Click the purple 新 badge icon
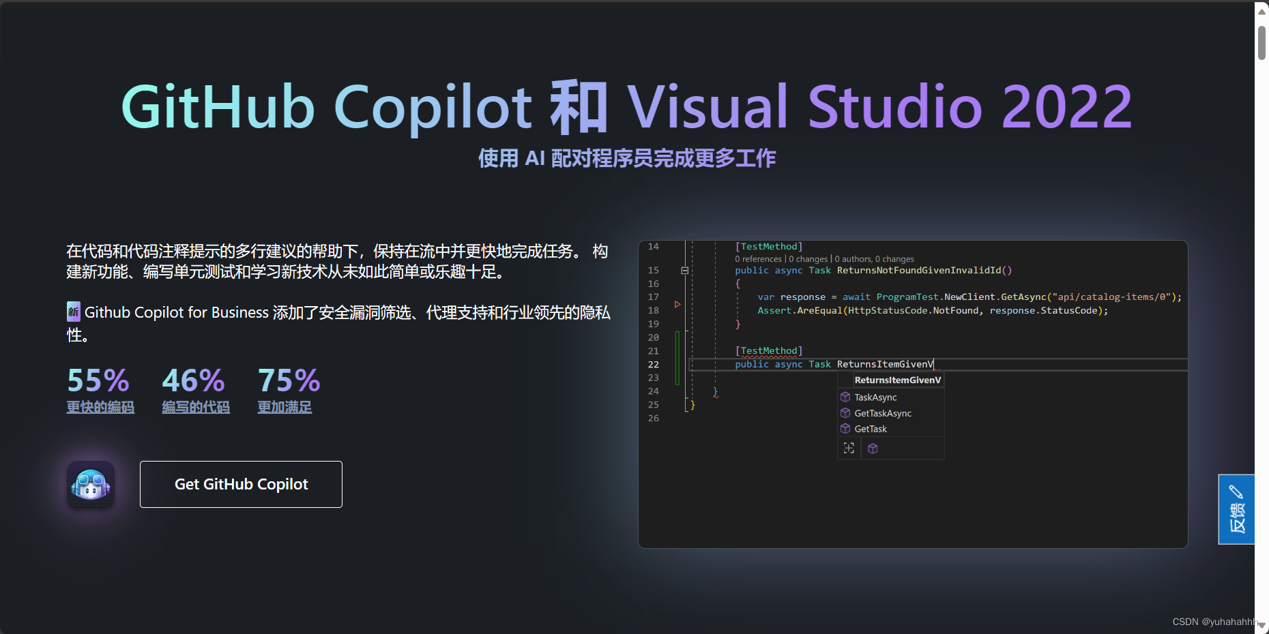 74,312
